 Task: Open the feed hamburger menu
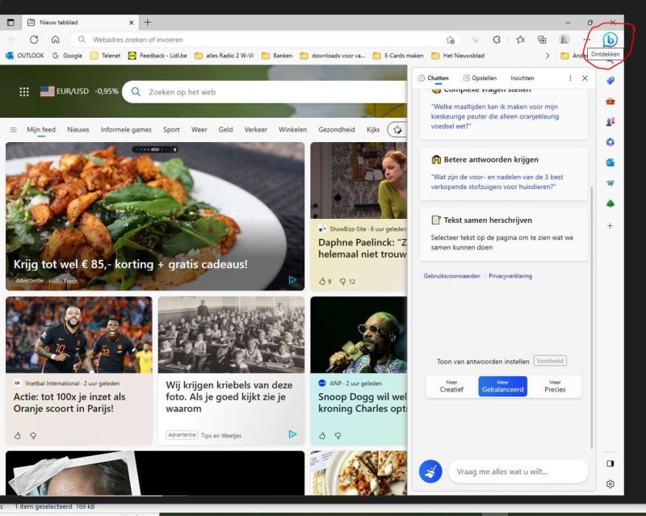click(x=14, y=129)
